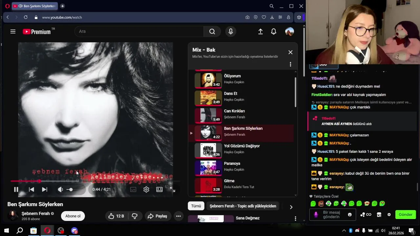Image resolution: width=420 pixels, height=236 pixels.
Task: Open chat shop storefront icon
Action: point(379,215)
